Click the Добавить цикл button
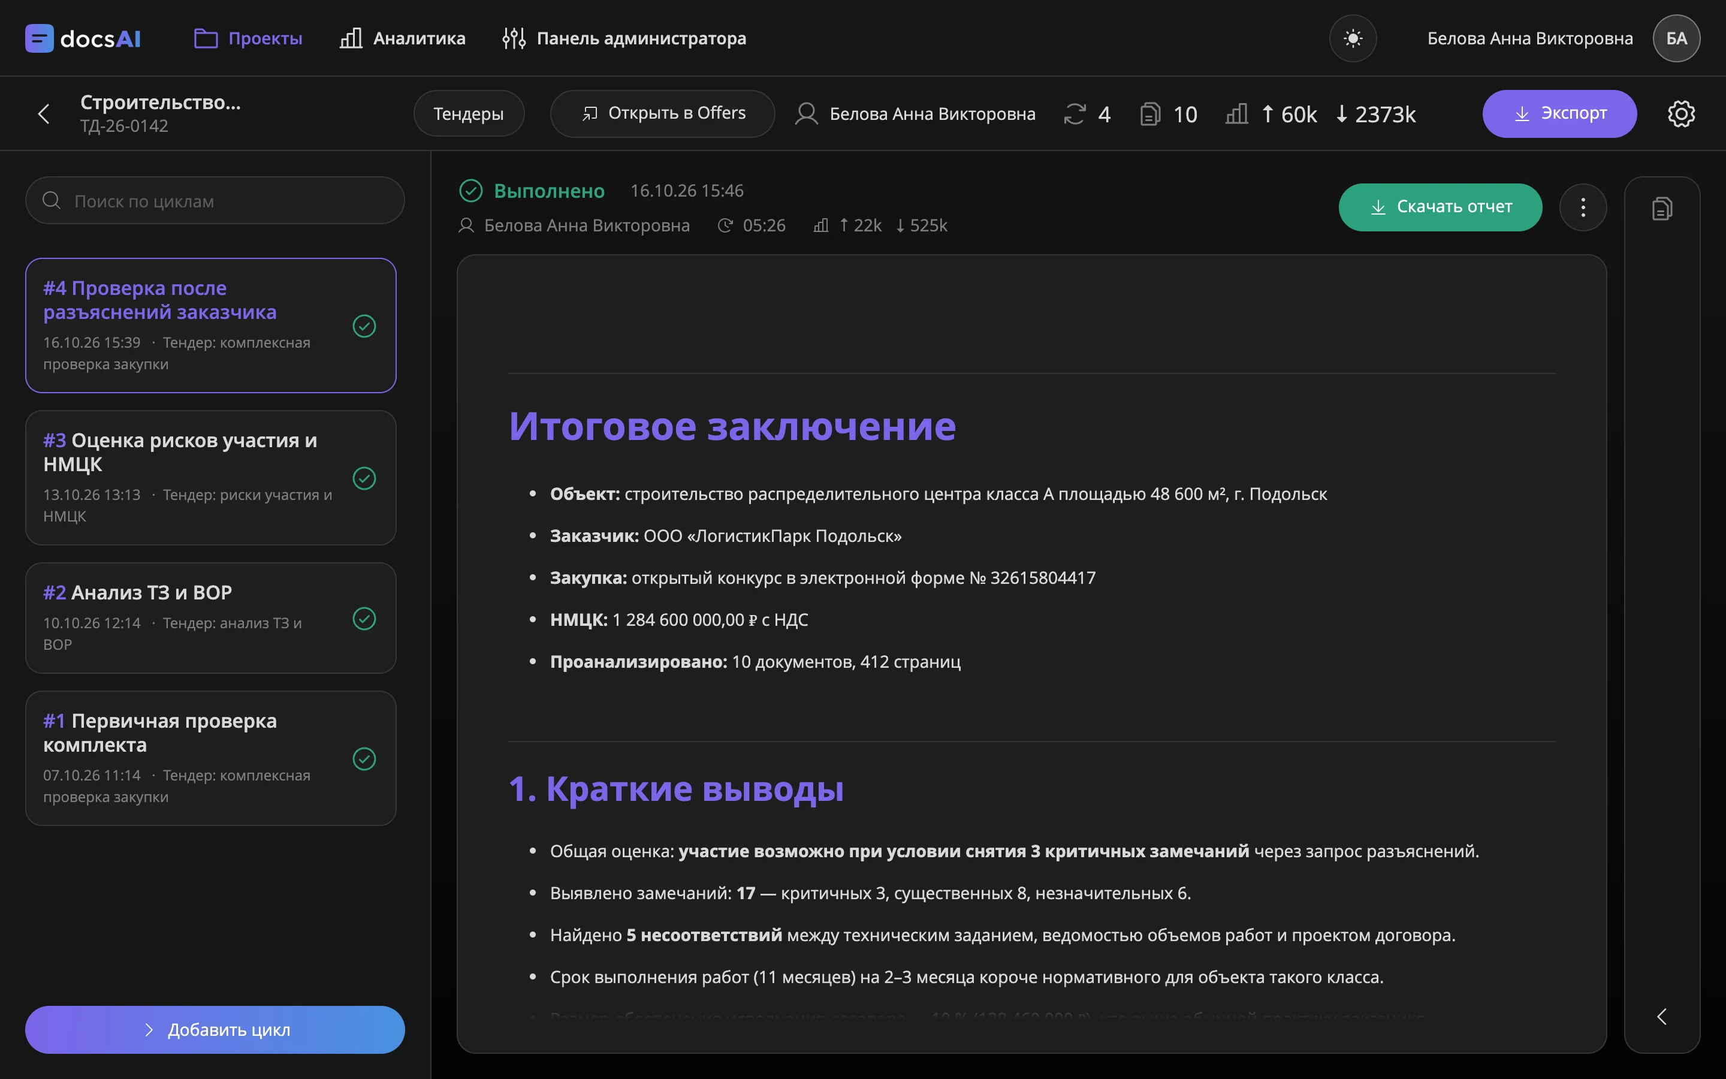This screenshot has width=1726, height=1079. [215, 1029]
